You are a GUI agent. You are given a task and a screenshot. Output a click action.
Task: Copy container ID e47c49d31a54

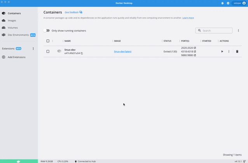tap(82, 54)
